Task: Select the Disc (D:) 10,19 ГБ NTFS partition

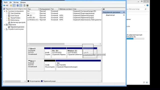Action: [x=59, y=53]
